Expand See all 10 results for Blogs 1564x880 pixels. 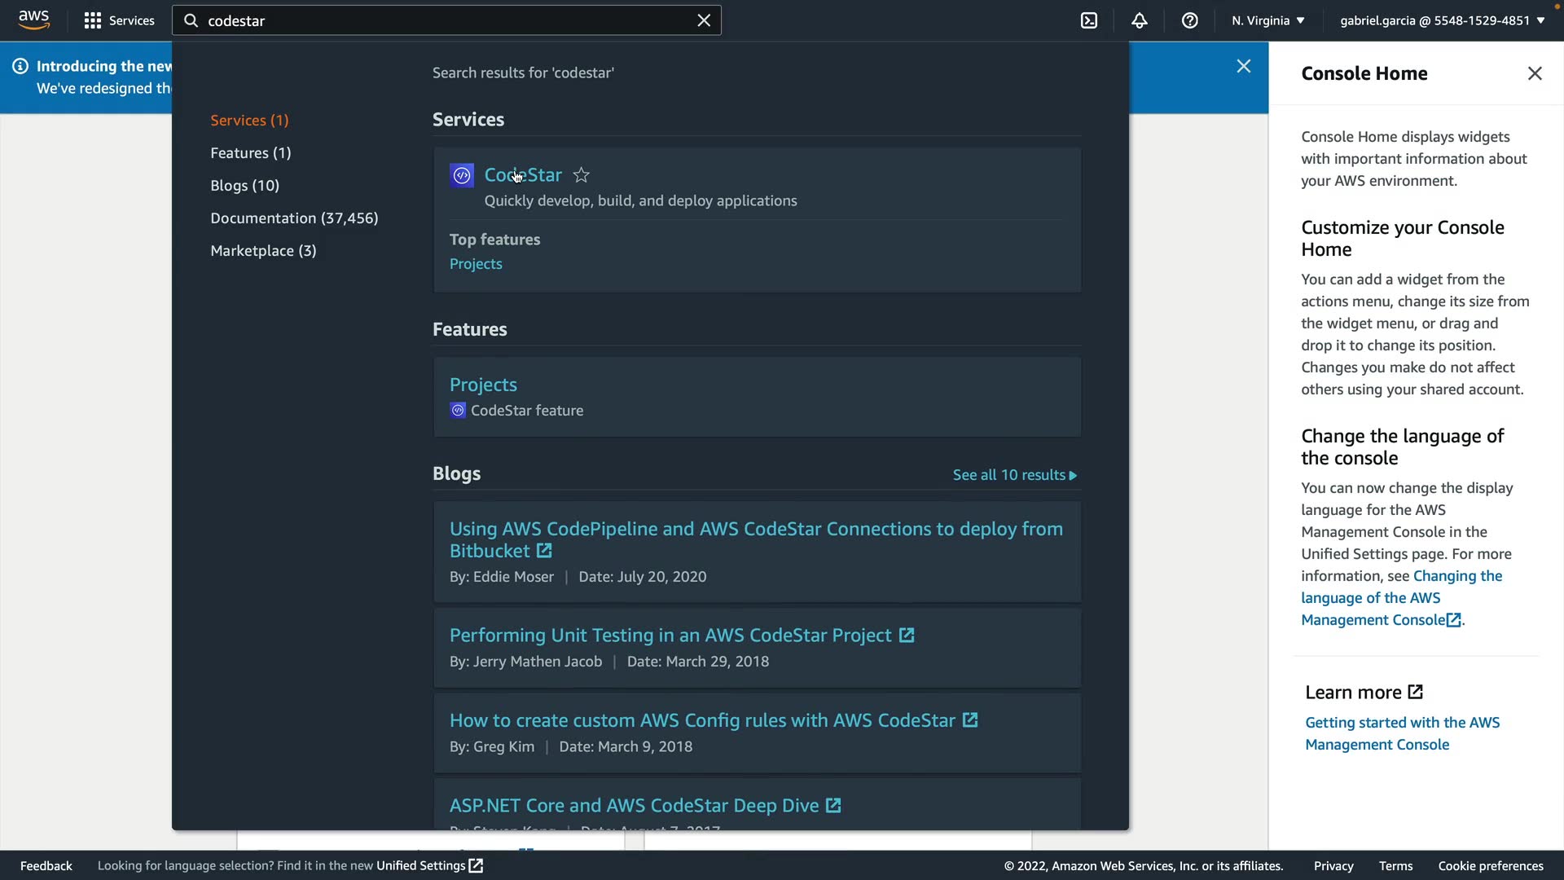(x=1014, y=475)
